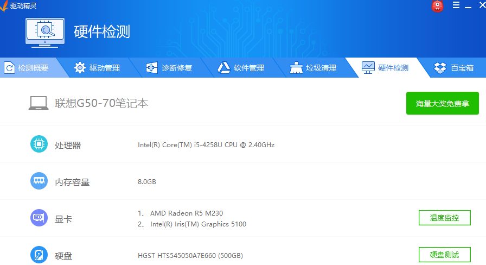Click the 处理器 CPU chip icon
The width and height of the screenshot is (486, 265).
point(39,144)
